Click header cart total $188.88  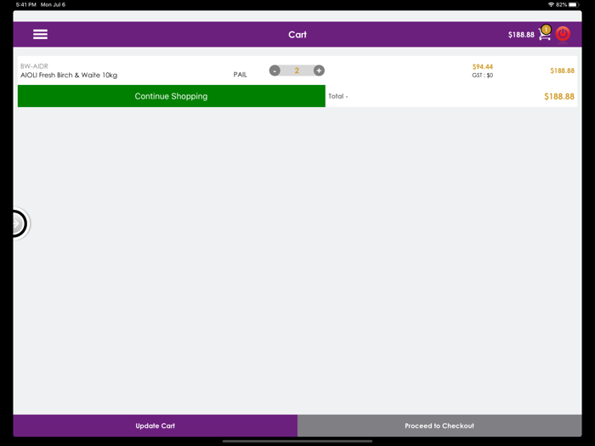(x=521, y=35)
